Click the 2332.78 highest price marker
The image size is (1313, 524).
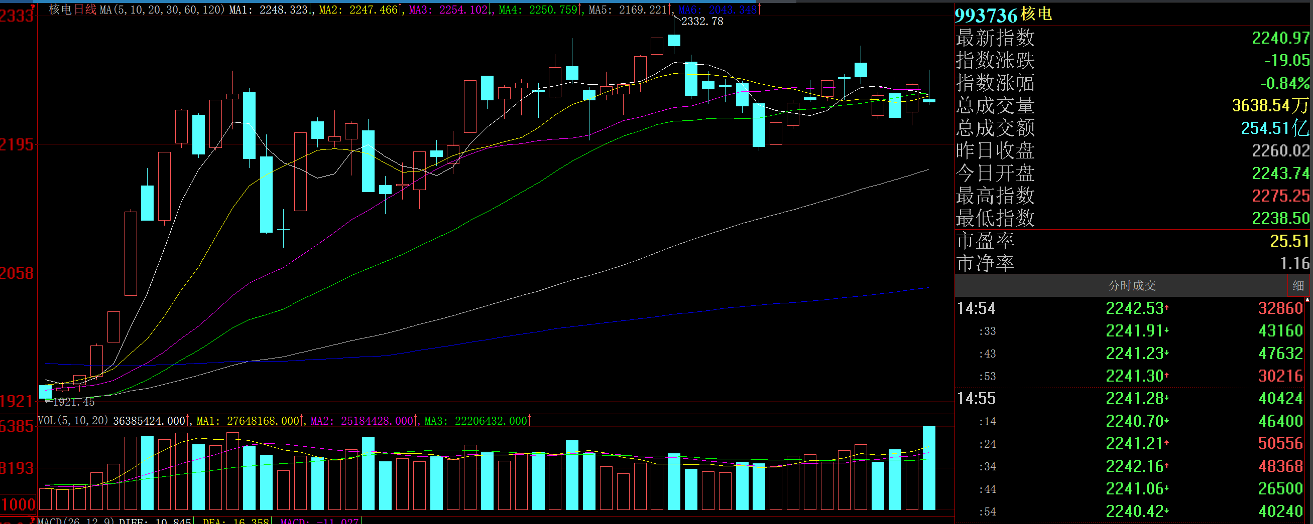701,22
